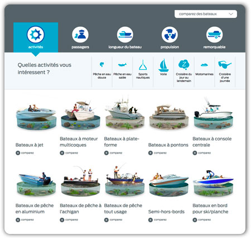This screenshot has height=239, width=251.
Task: Click the 'Bateaux à plate-forme' title link
Action: (x=122, y=142)
